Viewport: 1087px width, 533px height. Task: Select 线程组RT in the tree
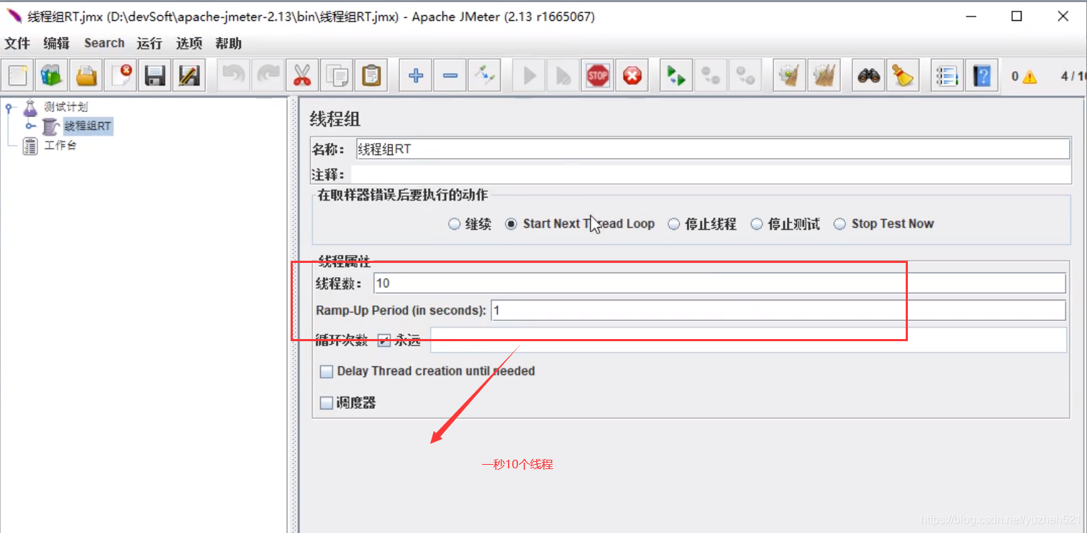coord(88,126)
